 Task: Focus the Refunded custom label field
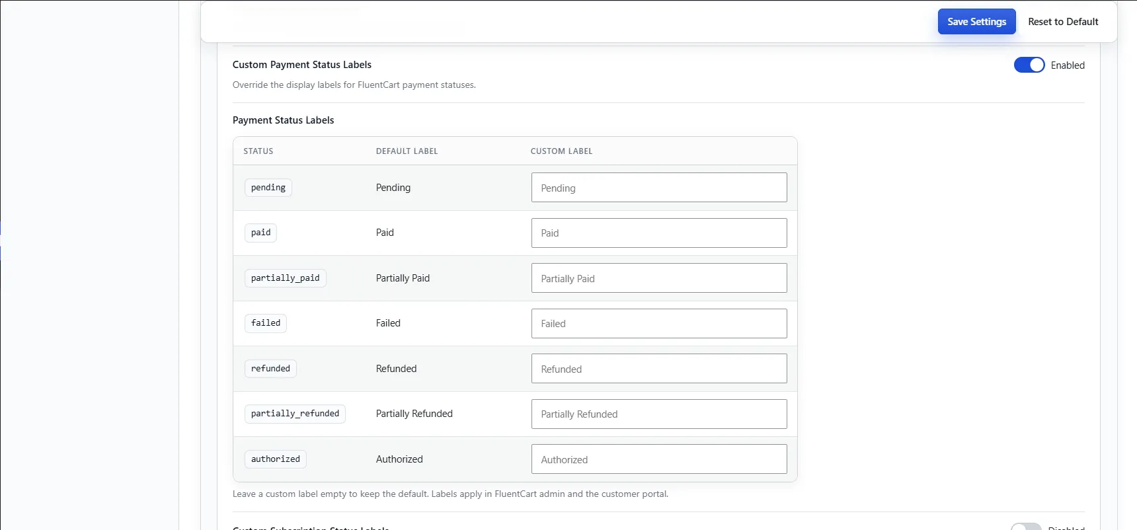pyautogui.click(x=659, y=369)
